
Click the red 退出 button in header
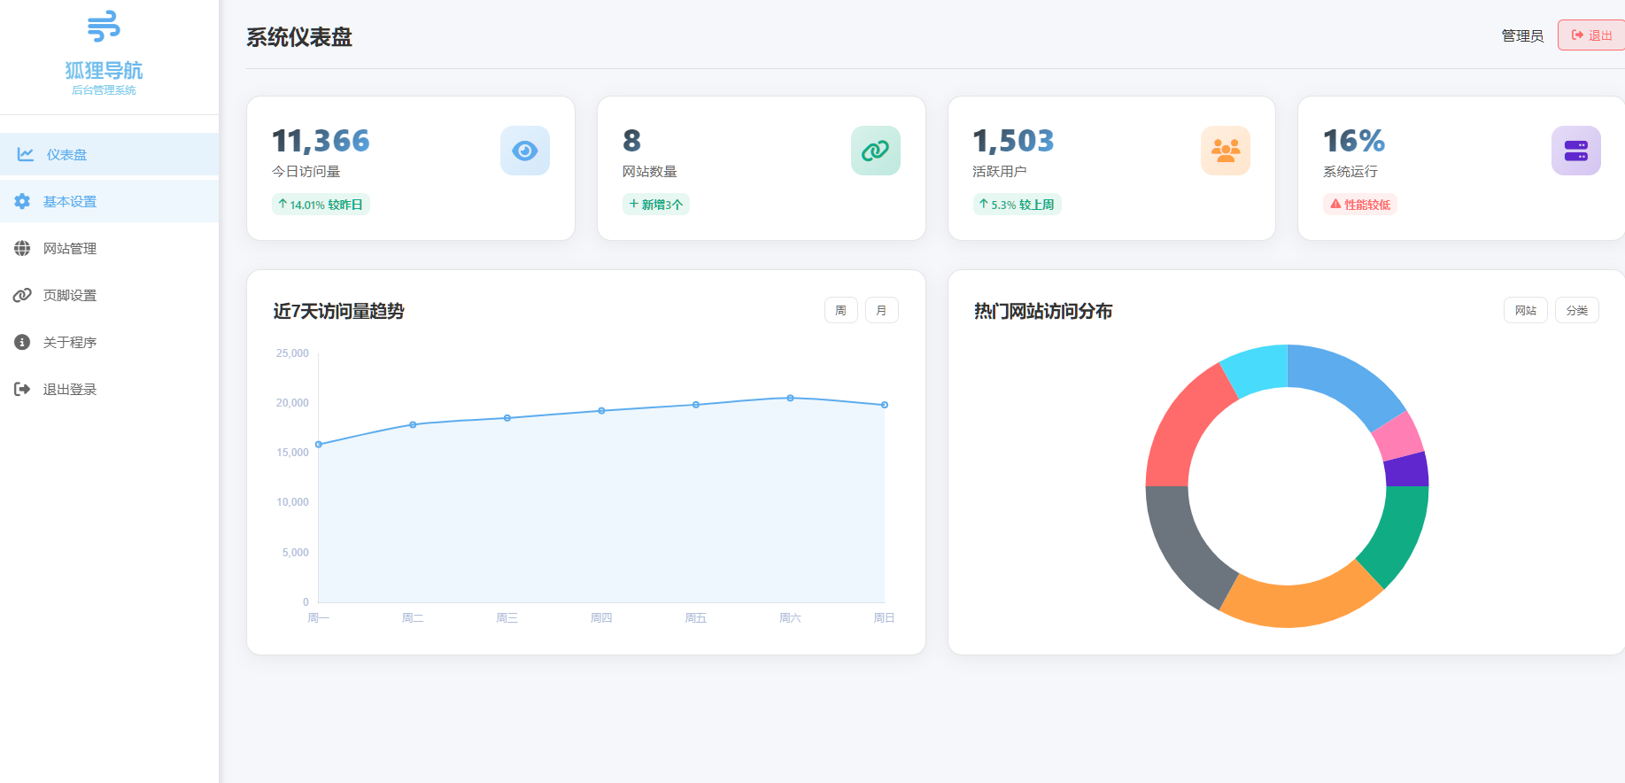[x=1591, y=35]
